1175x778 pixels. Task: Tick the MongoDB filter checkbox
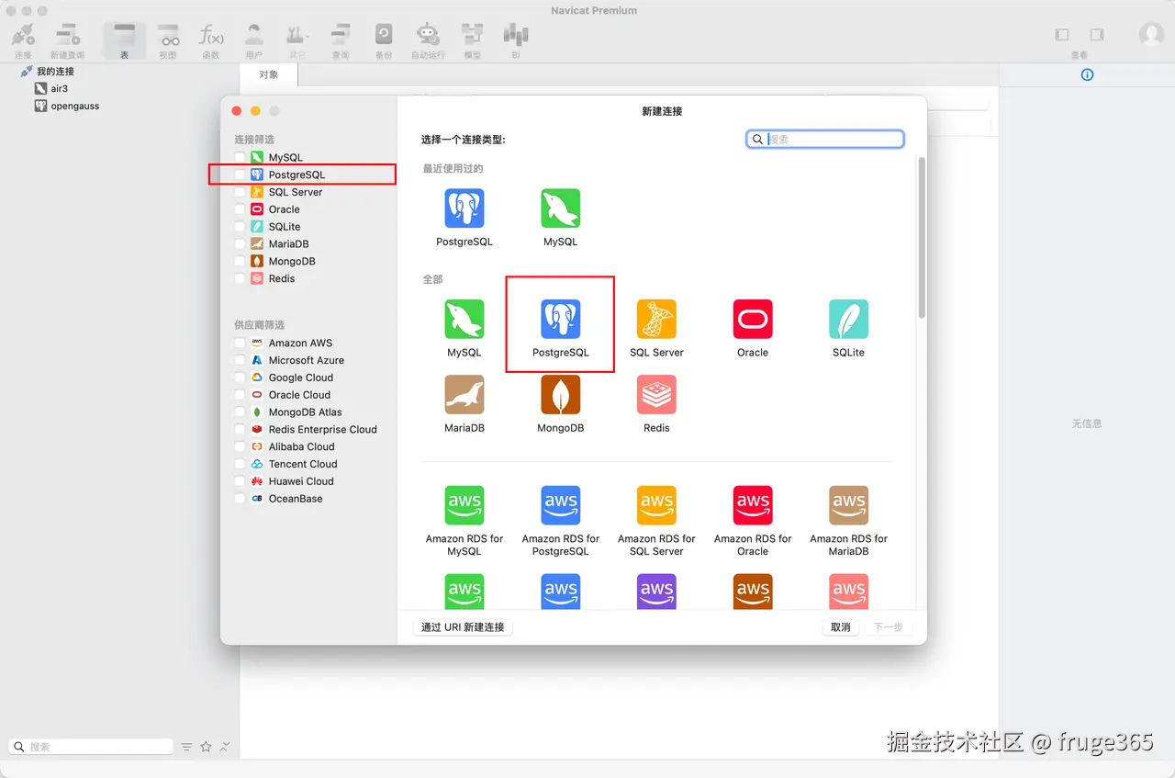[x=241, y=262]
